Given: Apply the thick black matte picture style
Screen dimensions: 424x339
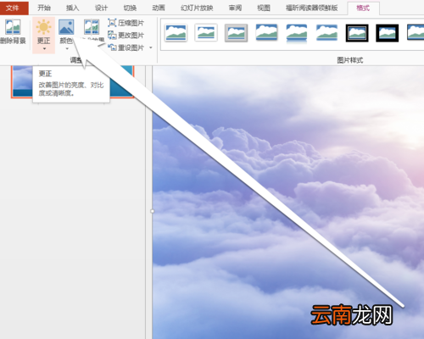Looking at the screenshot, I should tap(388, 33).
